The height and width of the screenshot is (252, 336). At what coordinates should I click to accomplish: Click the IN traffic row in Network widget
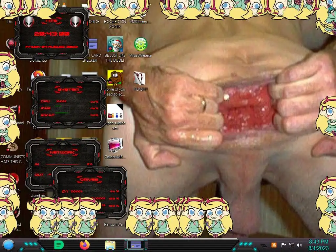click(64, 164)
